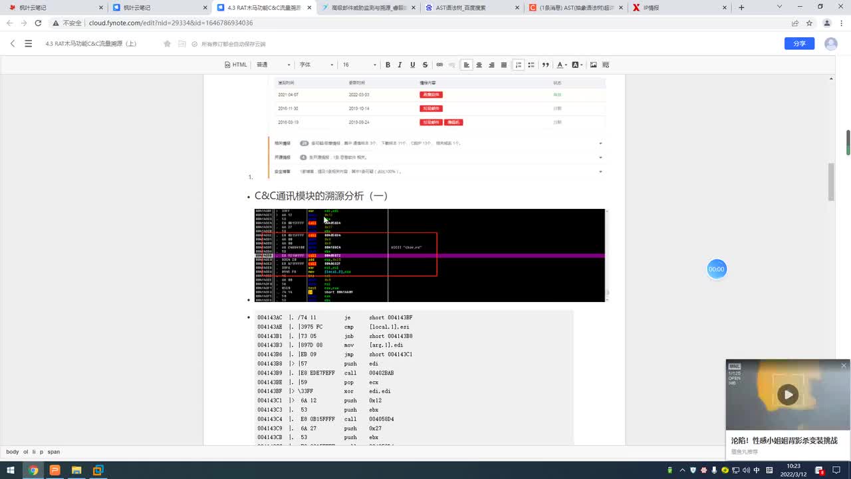Open the paragraph style dropdown 普通
This screenshot has height=479, width=851.
[274, 65]
